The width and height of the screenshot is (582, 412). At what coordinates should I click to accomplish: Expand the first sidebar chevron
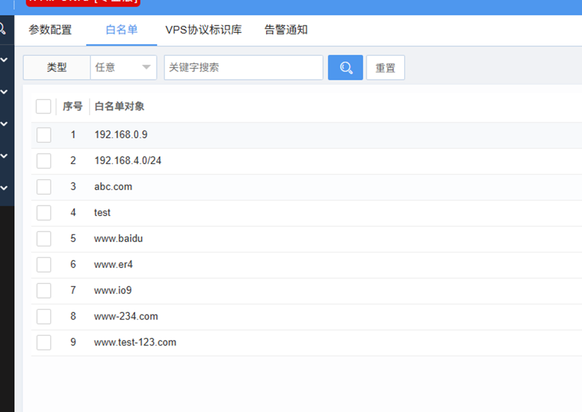(4, 60)
